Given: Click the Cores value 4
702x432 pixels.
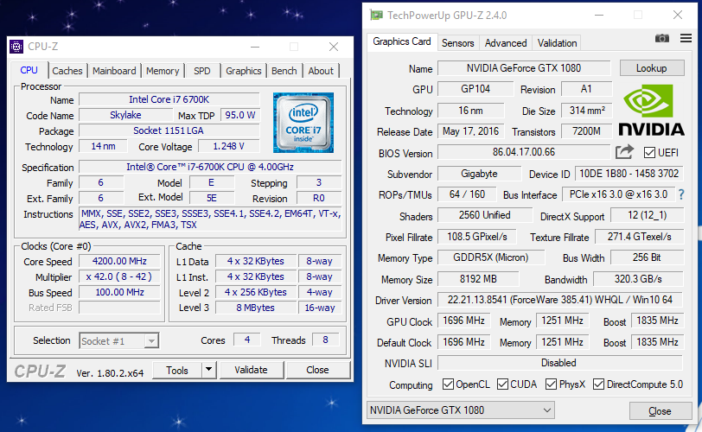Looking at the screenshot, I should [x=247, y=340].
